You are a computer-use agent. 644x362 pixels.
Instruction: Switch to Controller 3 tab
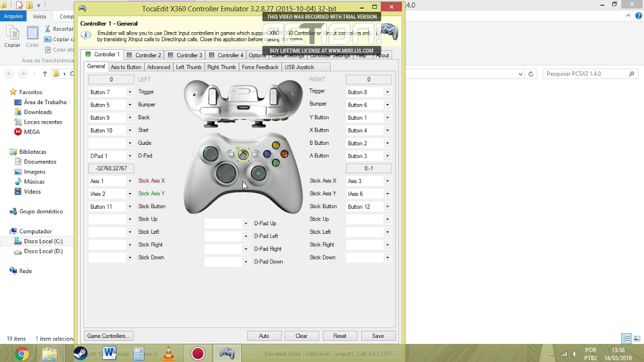click(185, 55)
